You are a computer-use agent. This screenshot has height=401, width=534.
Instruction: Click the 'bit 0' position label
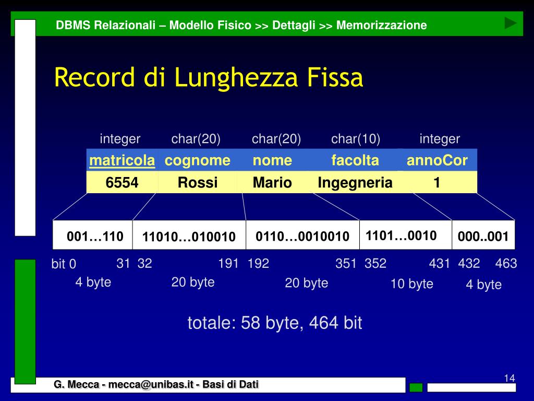(64, 264)
